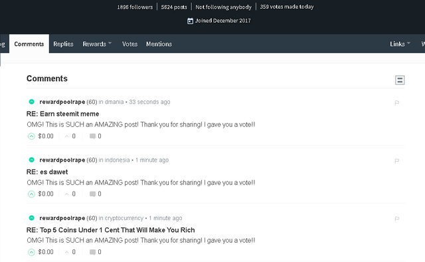Viewport: 425px width, 262px height.
Task: Click the avatar icon on cryptocurrency comment
Action: tap(31, 217)
